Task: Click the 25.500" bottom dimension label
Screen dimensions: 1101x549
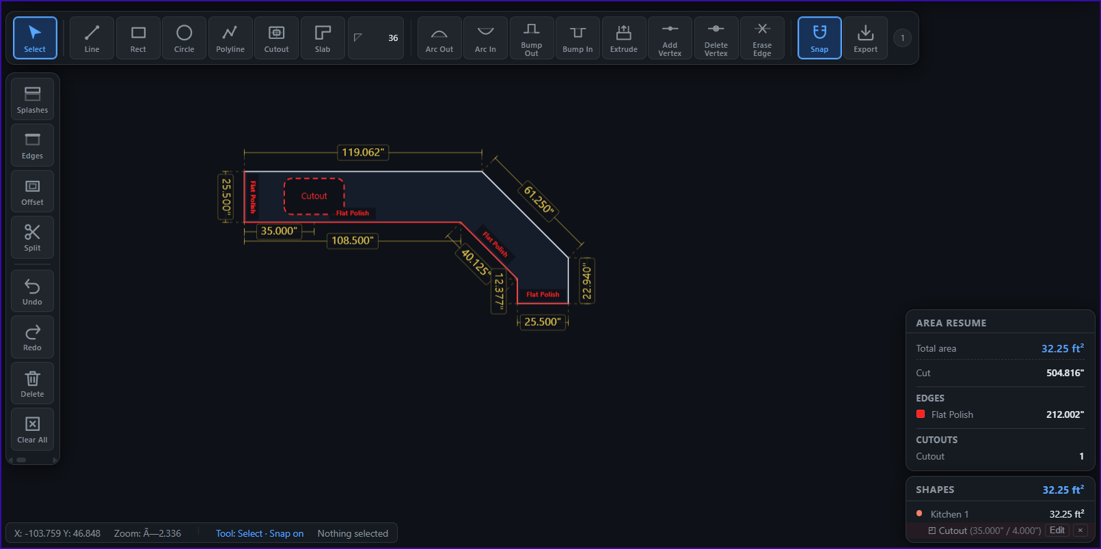Action: click(543, 322)
